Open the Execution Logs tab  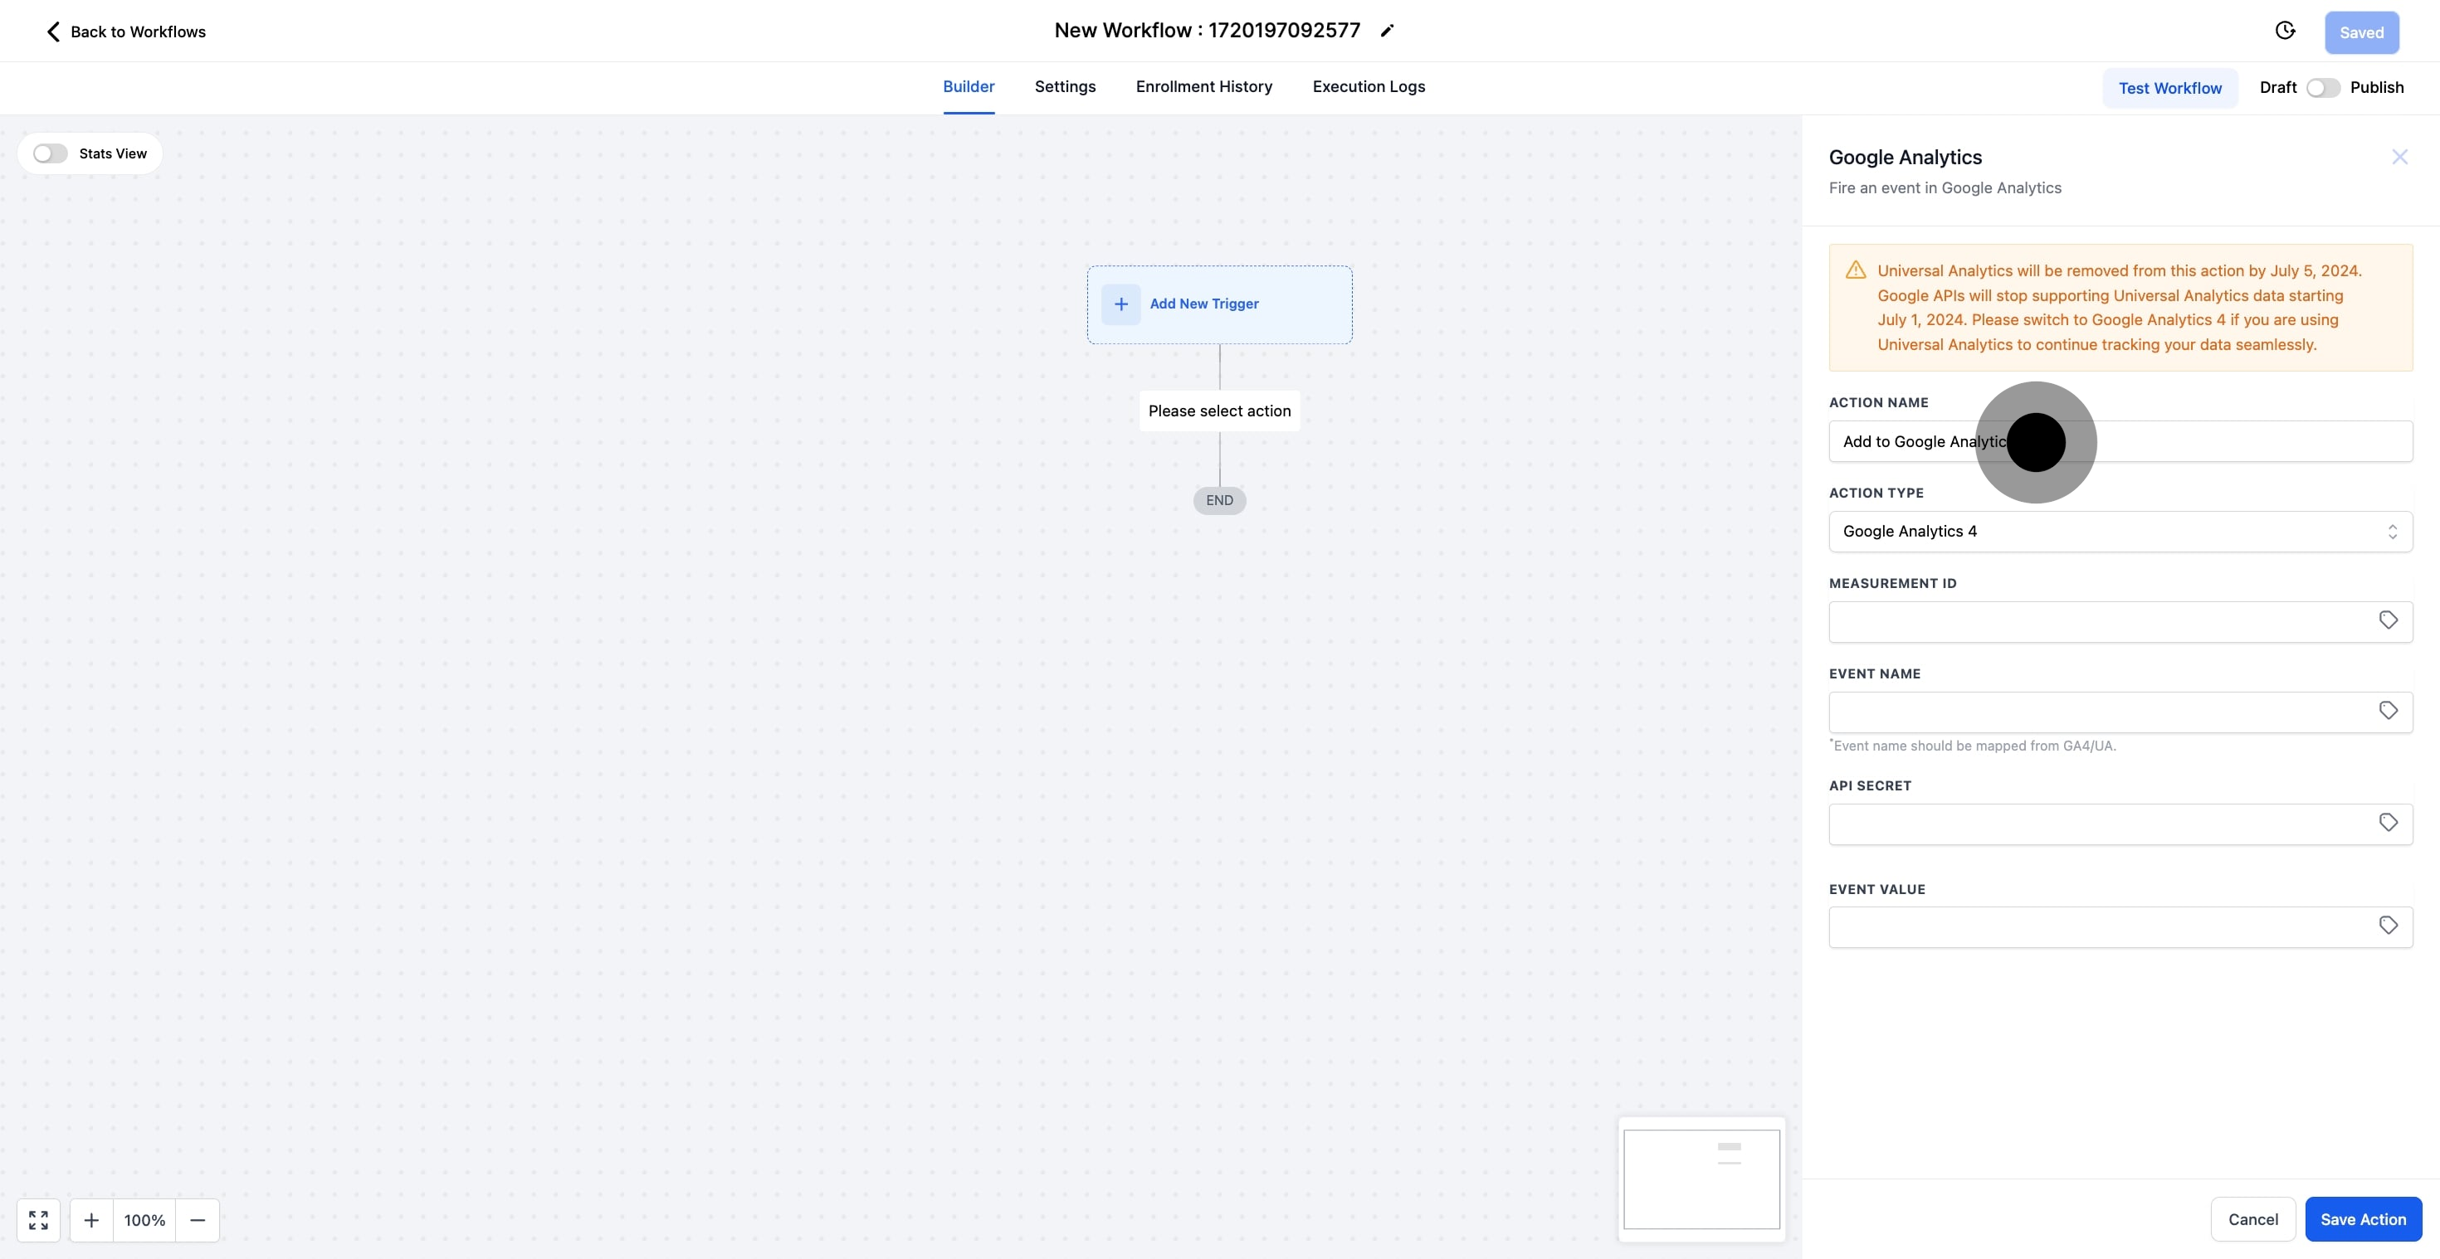coord(1368,86)
